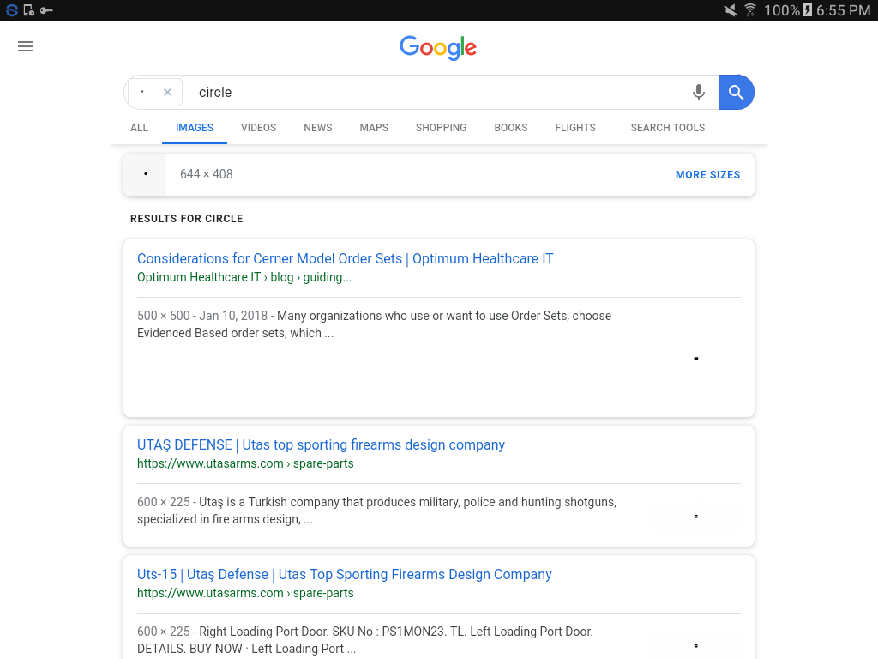Click the Google logo

(x=438, y=48)
